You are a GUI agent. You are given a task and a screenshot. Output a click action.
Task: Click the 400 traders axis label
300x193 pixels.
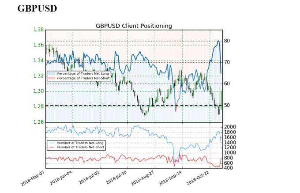[x=229, y=168]
